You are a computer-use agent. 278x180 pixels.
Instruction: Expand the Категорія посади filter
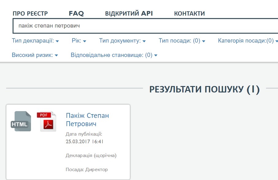(248, 41)
